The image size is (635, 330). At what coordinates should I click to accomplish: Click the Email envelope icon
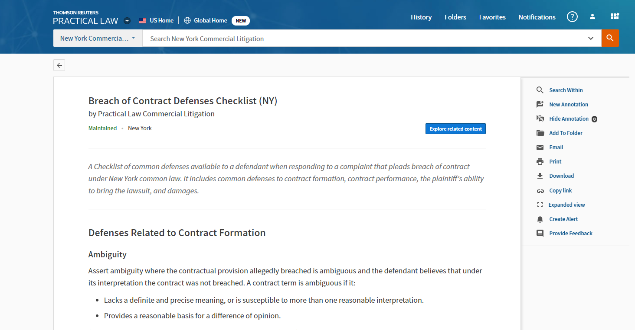click(540, 147)
